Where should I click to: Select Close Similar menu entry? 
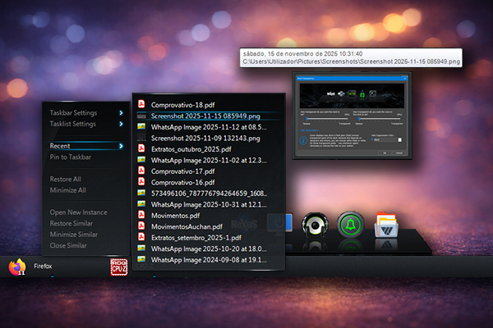point(70,245)
